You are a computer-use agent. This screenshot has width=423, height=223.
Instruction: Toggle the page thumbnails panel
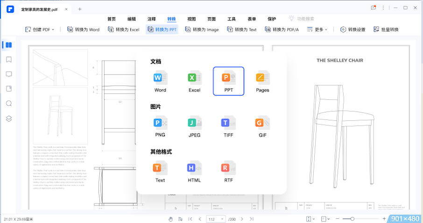(8, 45)
